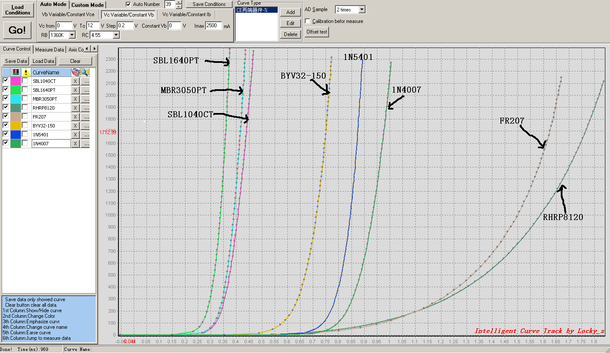Switch to Auto Mode tab

(53, 4)
